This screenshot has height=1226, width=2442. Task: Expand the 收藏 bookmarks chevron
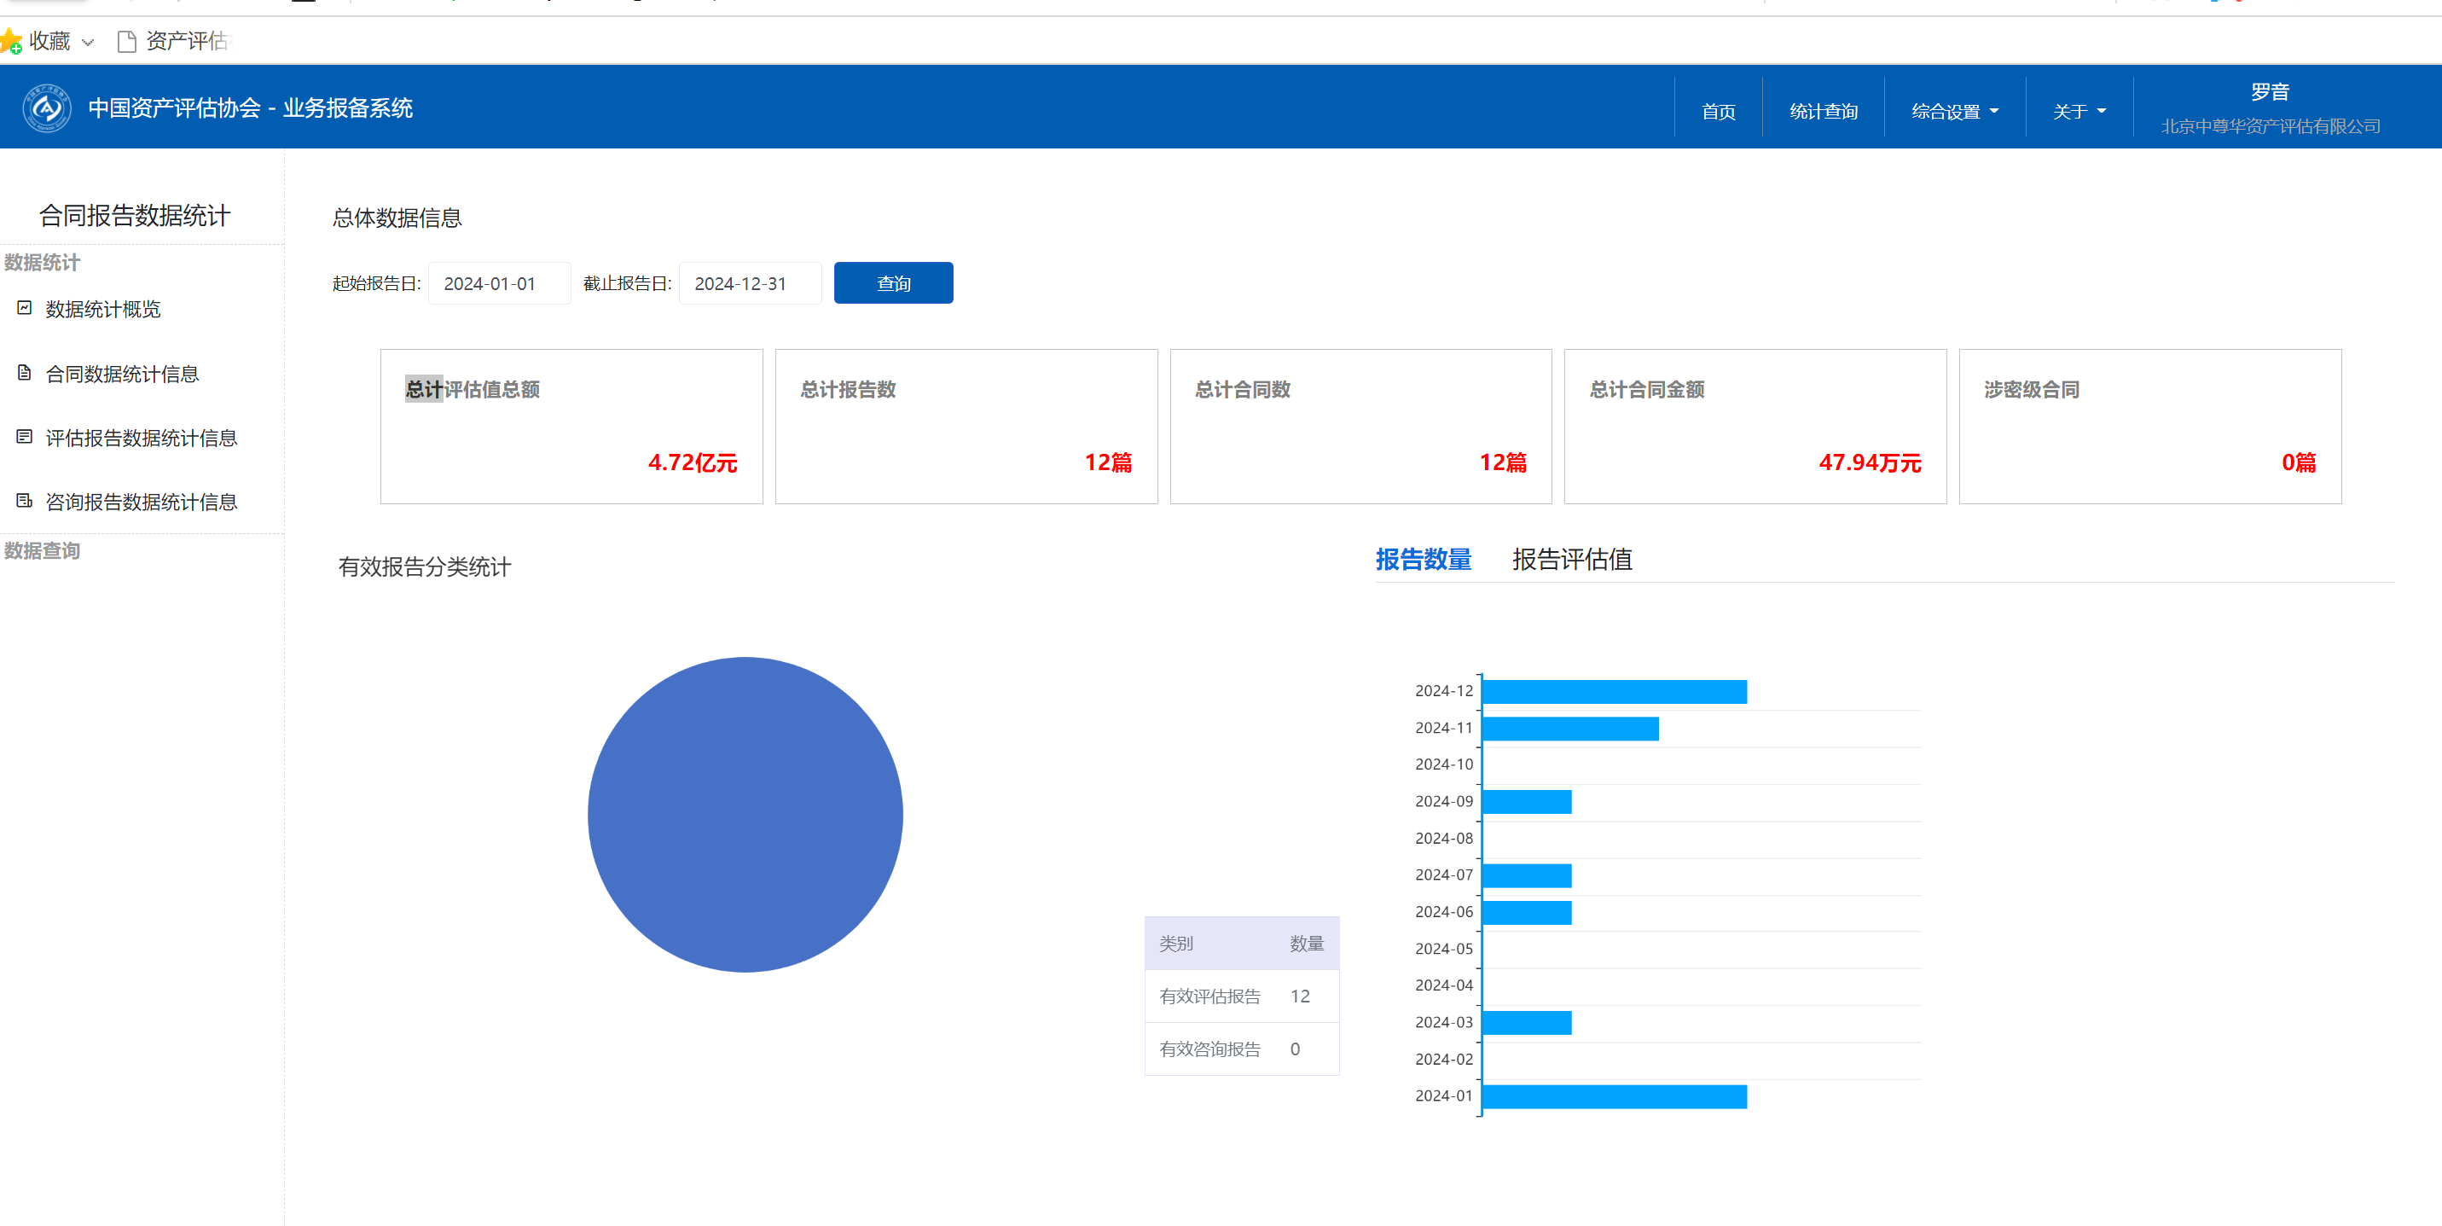(x=88, y=43)
